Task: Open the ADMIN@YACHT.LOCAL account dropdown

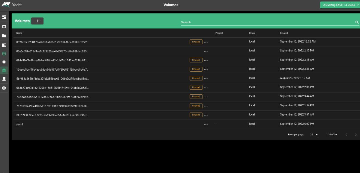Action: pos(340,5)
